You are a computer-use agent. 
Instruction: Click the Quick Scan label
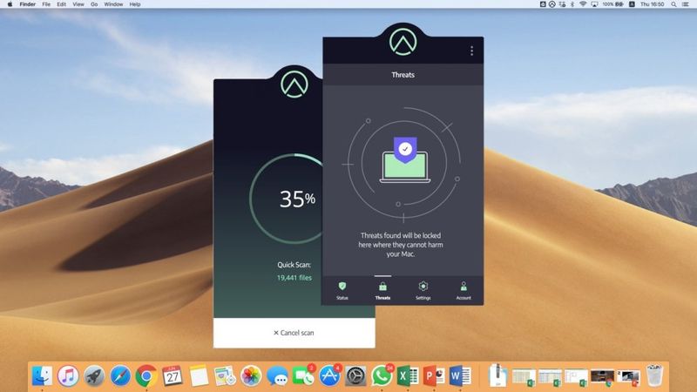(x=294, y=265)
